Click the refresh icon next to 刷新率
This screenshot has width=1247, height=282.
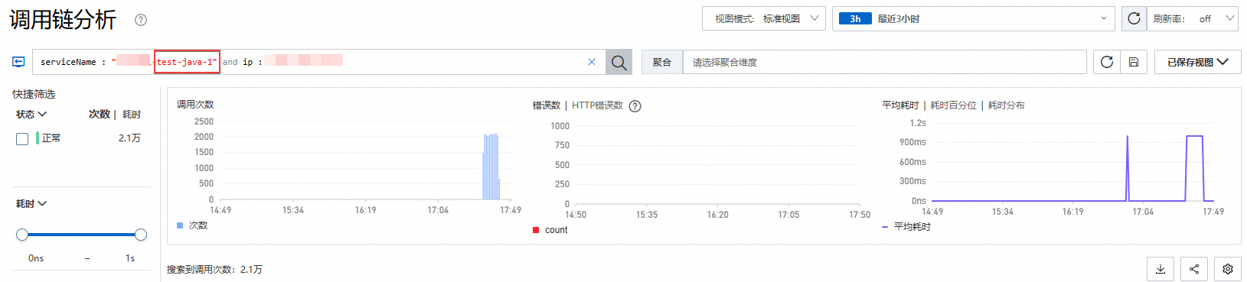point(1134,18)
